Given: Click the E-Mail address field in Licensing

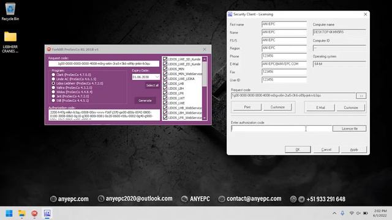Looking at the screenshot, I should pyautogui.click(x=284, y=64).
